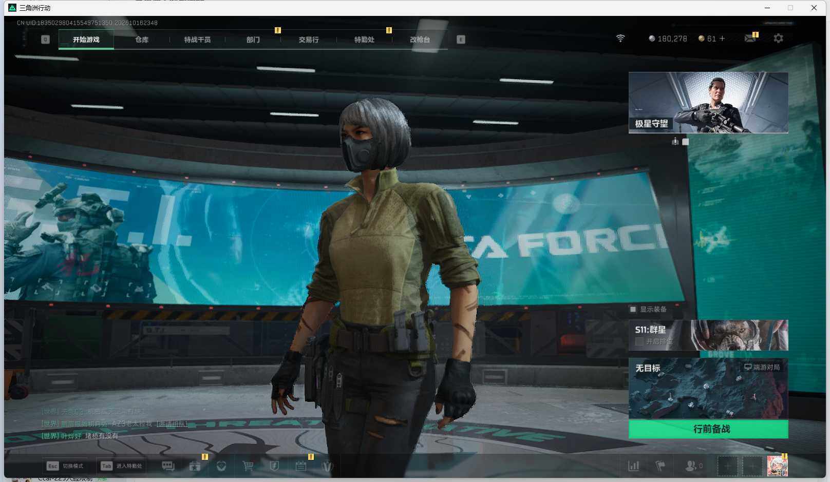
Task: Open the 极星守望 banner card
Action: (708, 103)
